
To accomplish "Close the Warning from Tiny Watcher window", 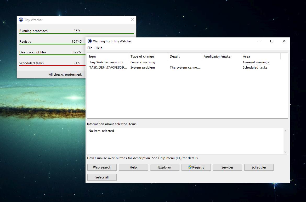I will click(284, 41).
